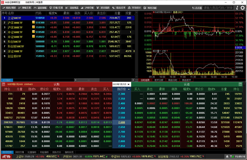The width and height of the screenshot is (247, 160).
Task: Focus the product code search field
Action: point(219,8)
